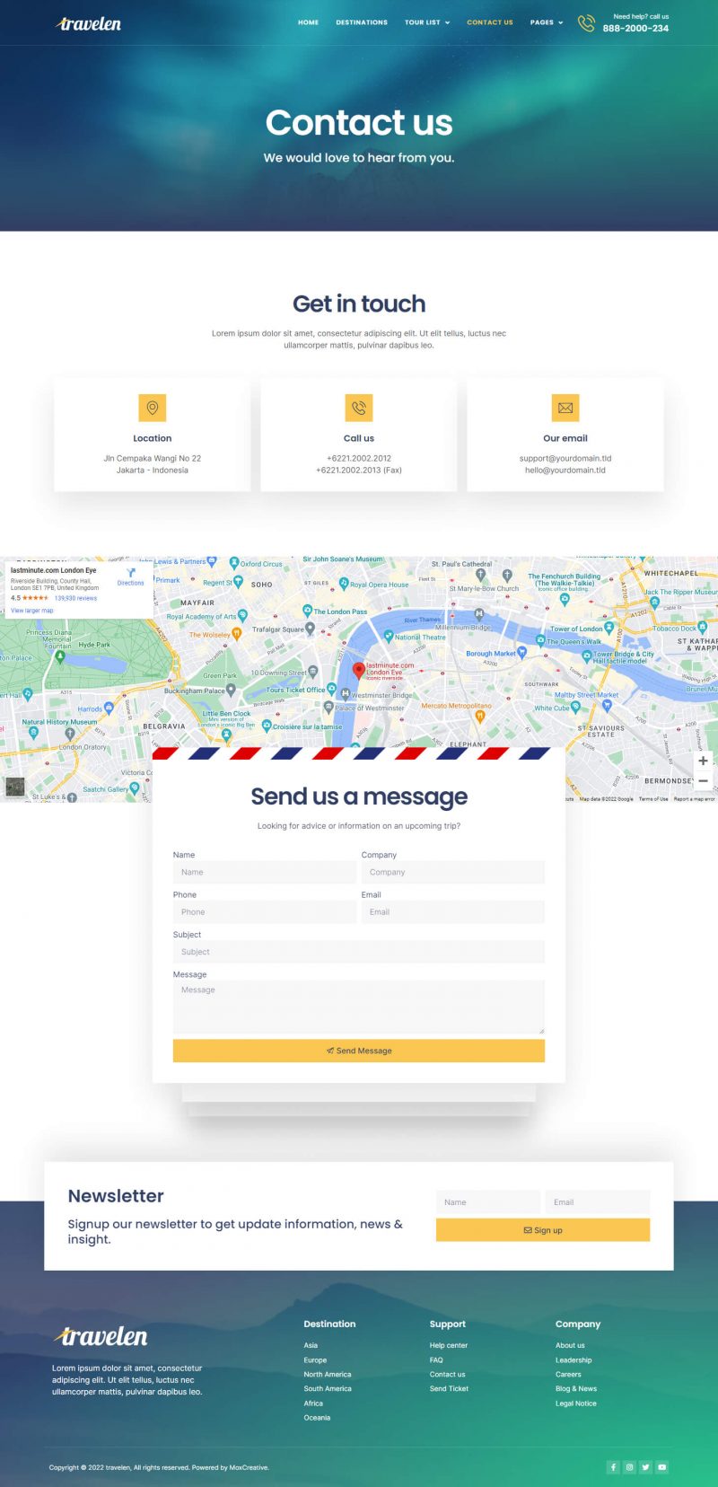This screenshot has height=1487, width=718.
Task: Open the Facebook link in footer
Action: (x=613, y=1467)
